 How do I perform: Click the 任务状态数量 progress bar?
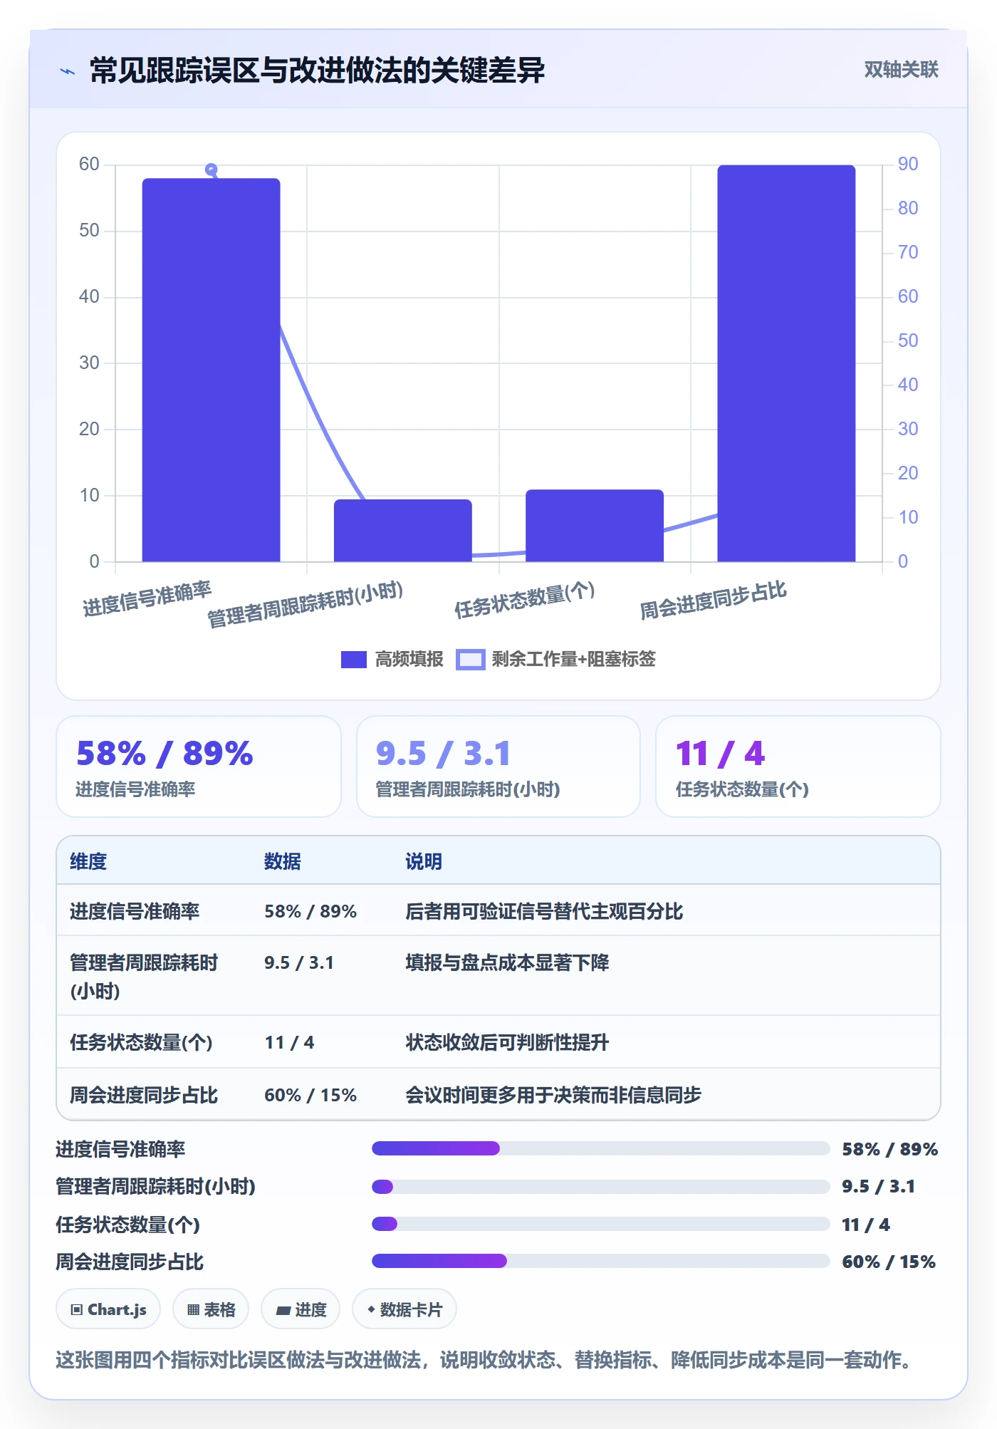[x=601, y=1224]
